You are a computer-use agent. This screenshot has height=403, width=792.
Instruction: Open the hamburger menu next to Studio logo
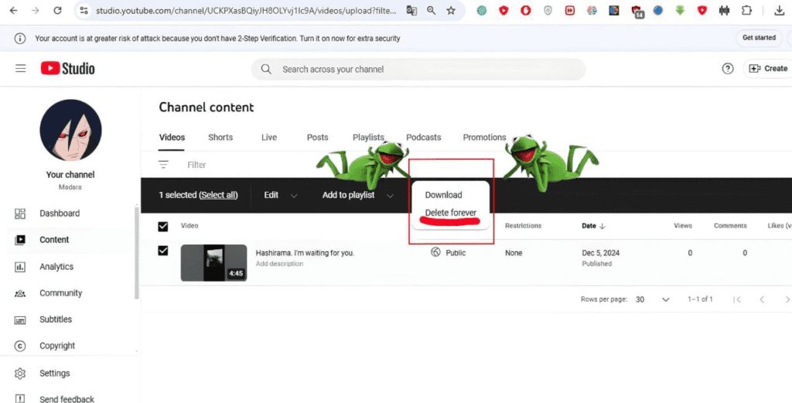point(20,68)
